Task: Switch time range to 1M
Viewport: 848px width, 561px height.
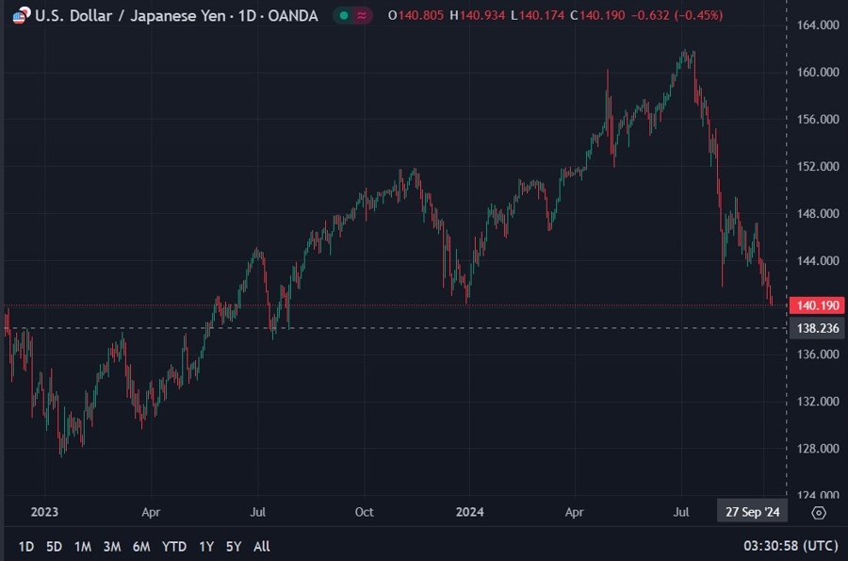Action: click(x=82, y=546)
